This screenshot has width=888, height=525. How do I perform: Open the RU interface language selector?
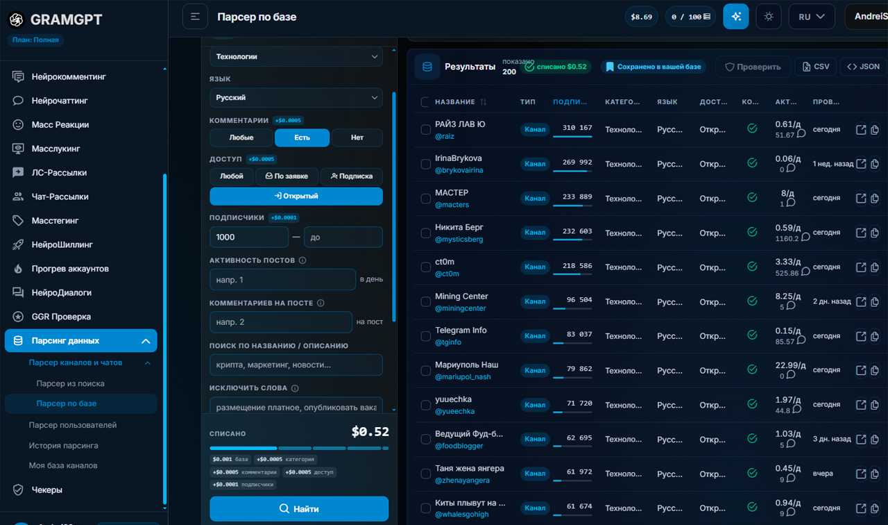tap(812, 17)
